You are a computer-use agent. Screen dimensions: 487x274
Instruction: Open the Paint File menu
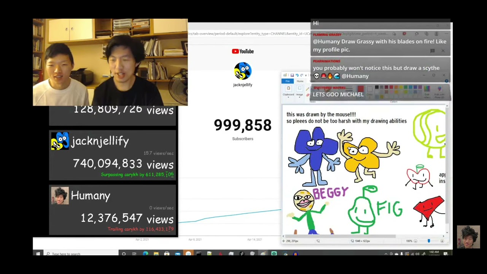coord(288,81)
